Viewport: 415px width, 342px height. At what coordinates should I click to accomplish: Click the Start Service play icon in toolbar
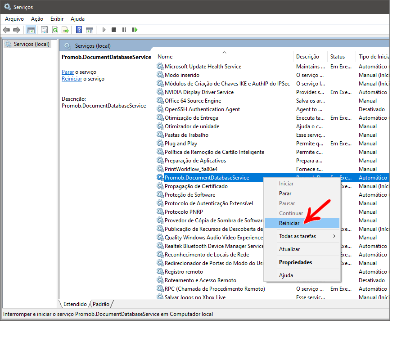coord(104,30)
